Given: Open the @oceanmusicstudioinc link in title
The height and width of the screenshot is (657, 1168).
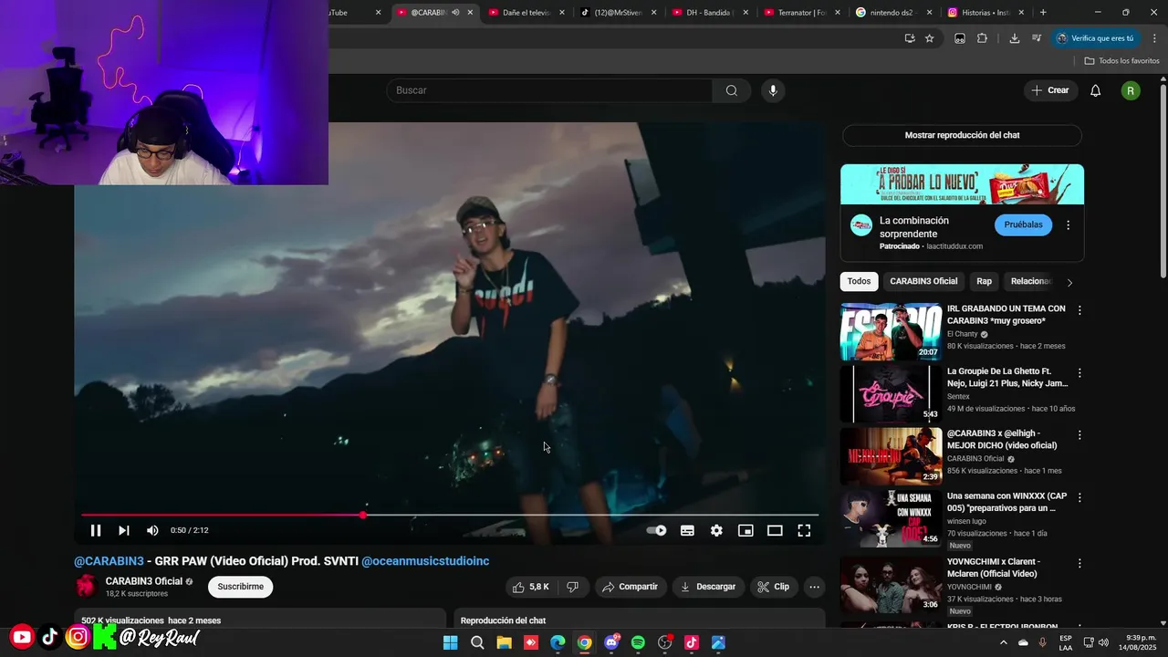Looking at the screenshot, I should click(x=425, y=561).
